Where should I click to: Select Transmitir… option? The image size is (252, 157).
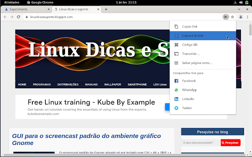[203, 54]
